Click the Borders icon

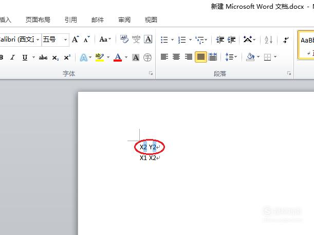(268, 57)
